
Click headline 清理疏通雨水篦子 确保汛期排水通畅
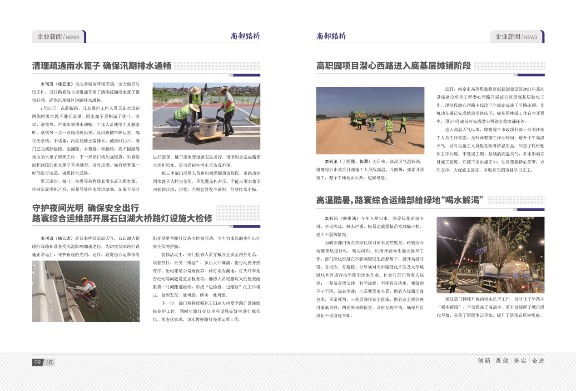[x=102, y=66]
